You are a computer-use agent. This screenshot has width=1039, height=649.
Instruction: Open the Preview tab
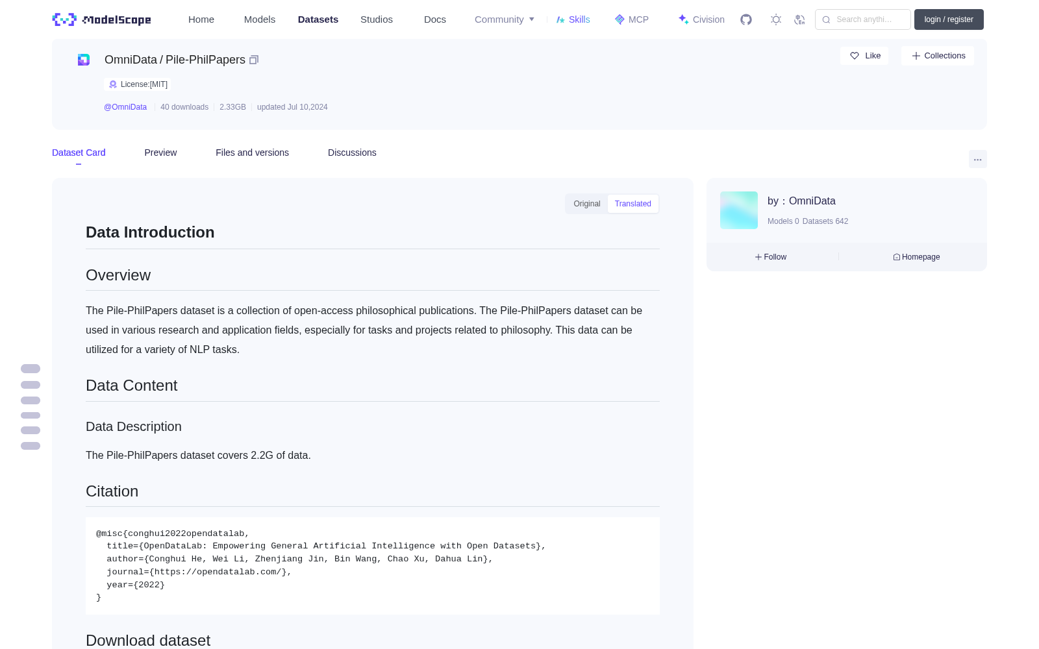(x=160, y=153)
